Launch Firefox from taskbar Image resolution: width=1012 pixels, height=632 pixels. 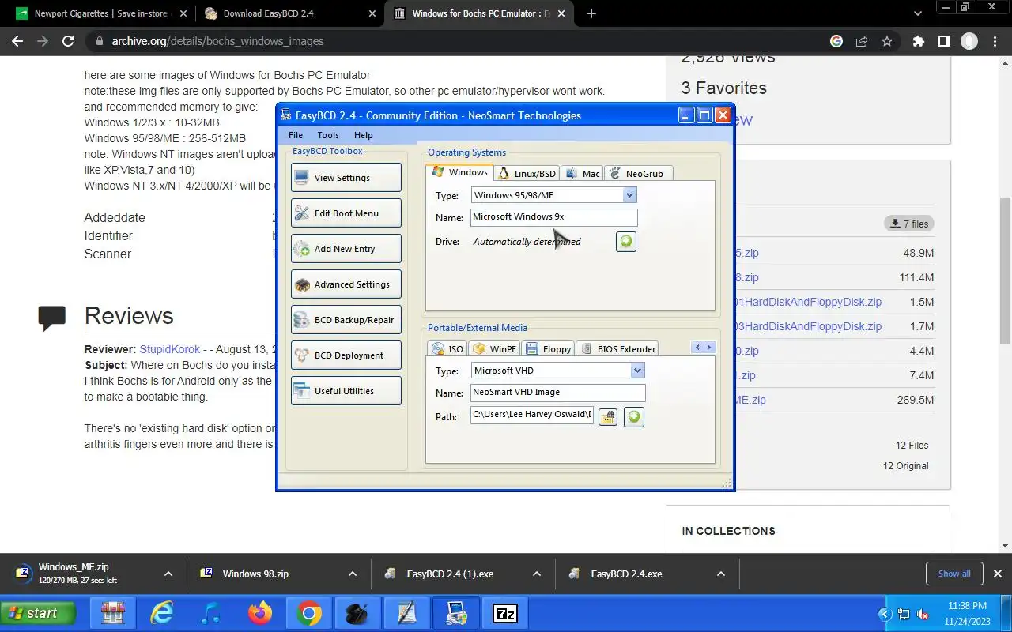[x=259, y=613]
